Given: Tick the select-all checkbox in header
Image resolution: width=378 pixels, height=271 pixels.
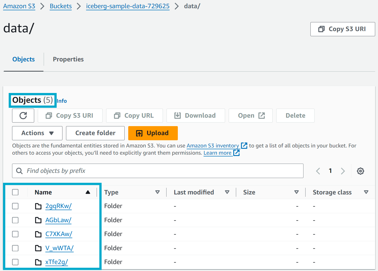Looking at the screenshot, I should (15, 192).
